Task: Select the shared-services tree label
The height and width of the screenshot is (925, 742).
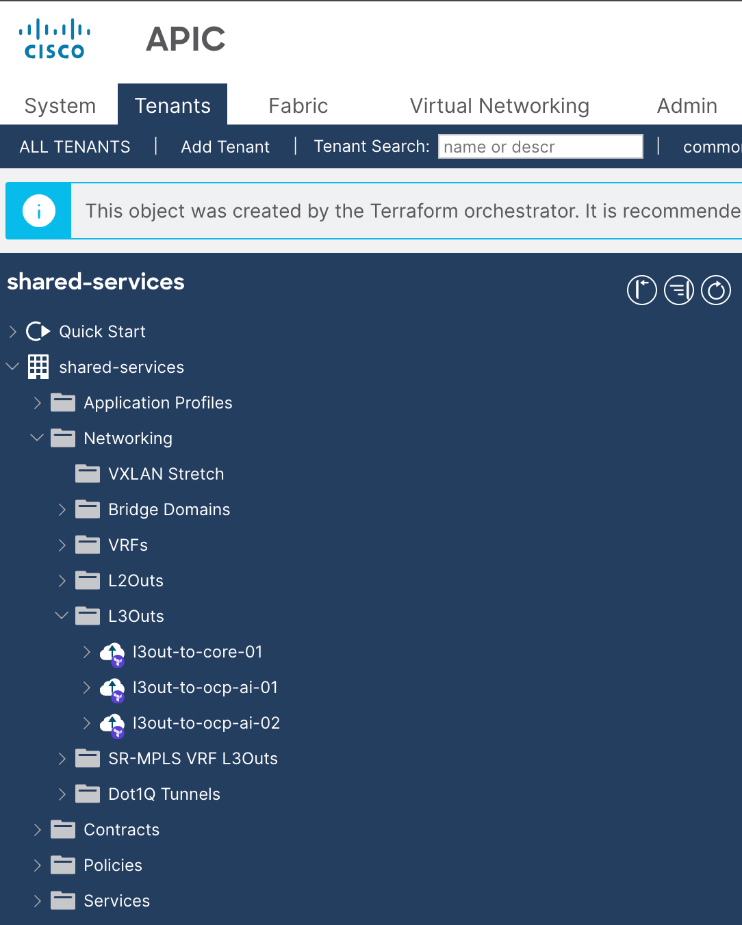Action: click(122, 367)
